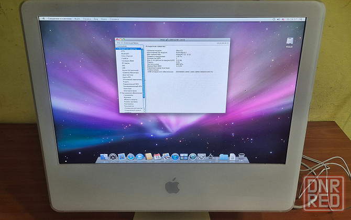Select Аудио (встроенное) in the sidebar
Screen dimensions: 351x220
click(x=130, y=70)
